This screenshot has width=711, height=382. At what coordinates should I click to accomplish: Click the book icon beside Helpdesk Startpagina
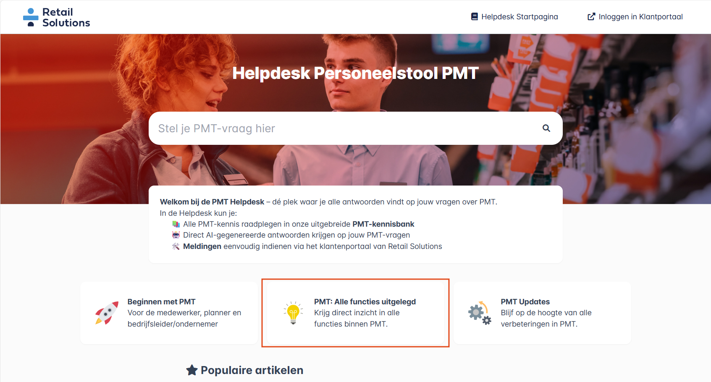(x=475, y=17)
